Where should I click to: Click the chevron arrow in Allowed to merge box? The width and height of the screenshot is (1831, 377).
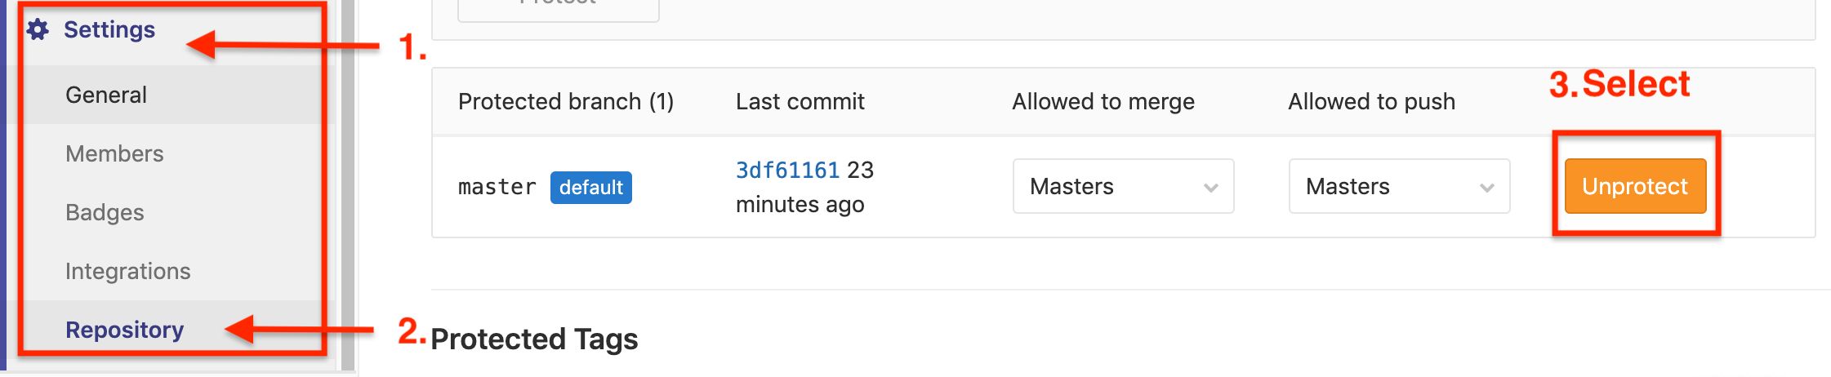pos(1211,188)
